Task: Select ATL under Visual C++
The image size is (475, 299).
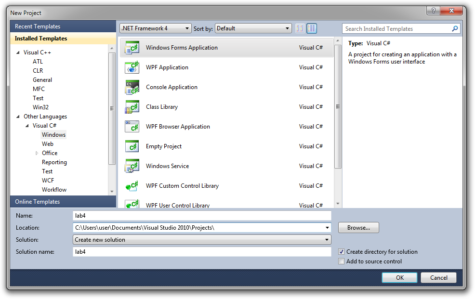Action: click(x=38, y=62)
